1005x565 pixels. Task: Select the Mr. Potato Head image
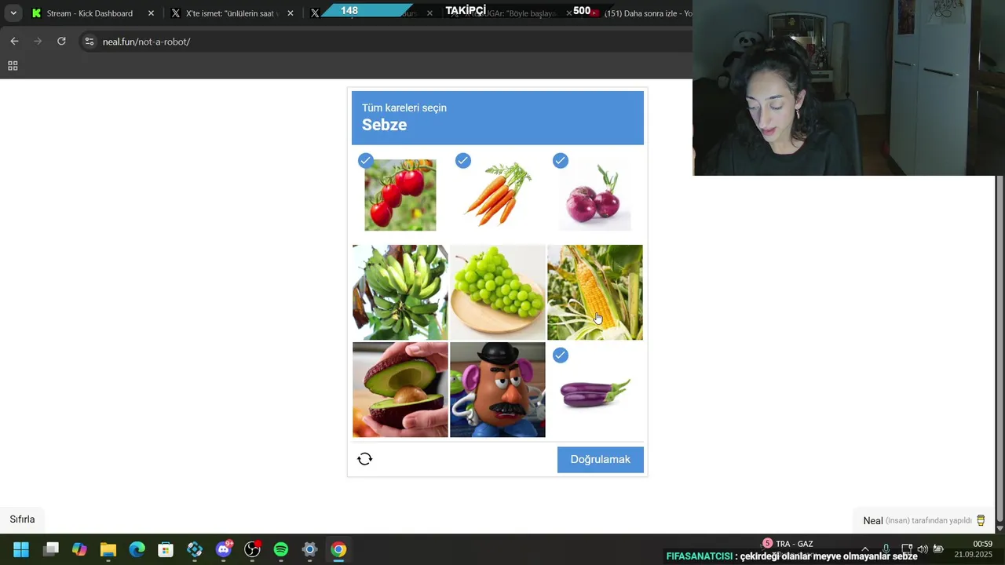point(498,390)
